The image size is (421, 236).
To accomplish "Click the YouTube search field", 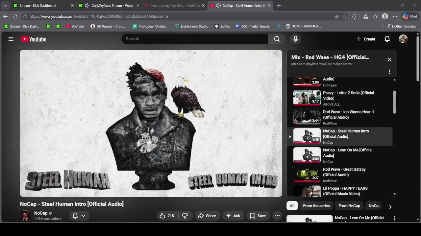I will point(195,39).
